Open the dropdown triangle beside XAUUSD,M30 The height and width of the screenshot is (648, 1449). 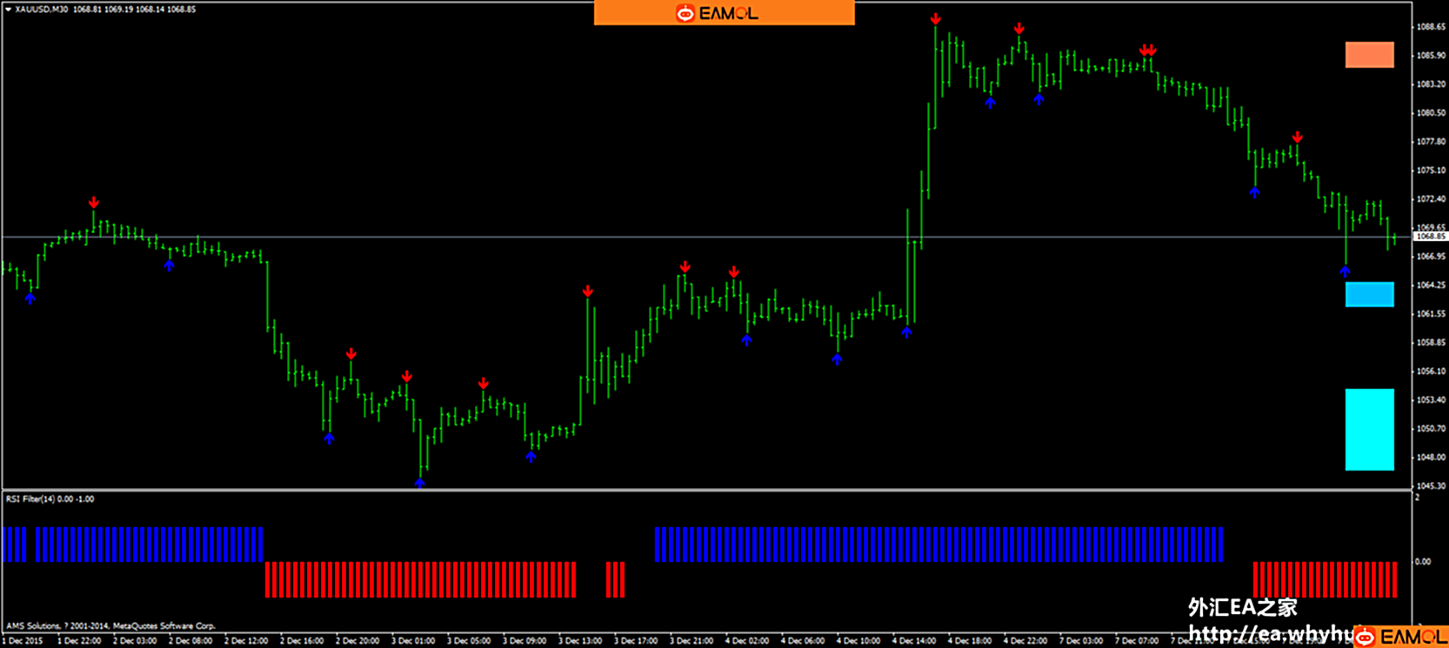[x=8, y=10]
